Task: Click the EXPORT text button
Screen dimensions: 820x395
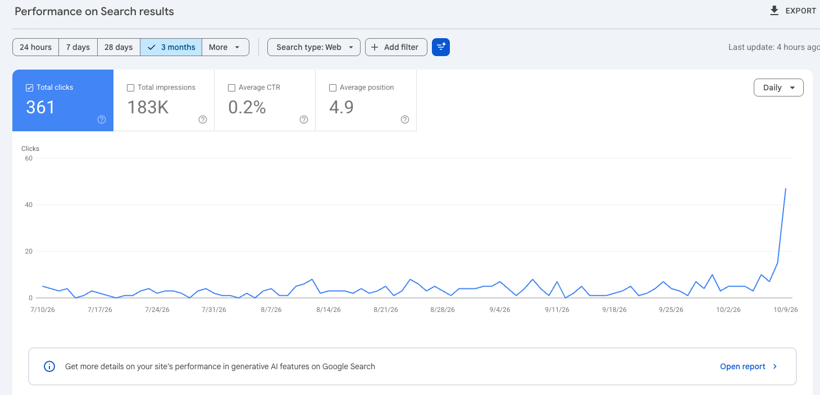Action: pyautogui.click(x=801, y=11)
